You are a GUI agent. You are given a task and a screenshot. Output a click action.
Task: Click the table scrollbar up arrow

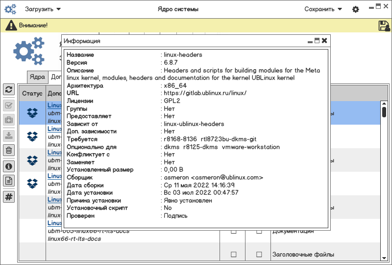(384, 103)
